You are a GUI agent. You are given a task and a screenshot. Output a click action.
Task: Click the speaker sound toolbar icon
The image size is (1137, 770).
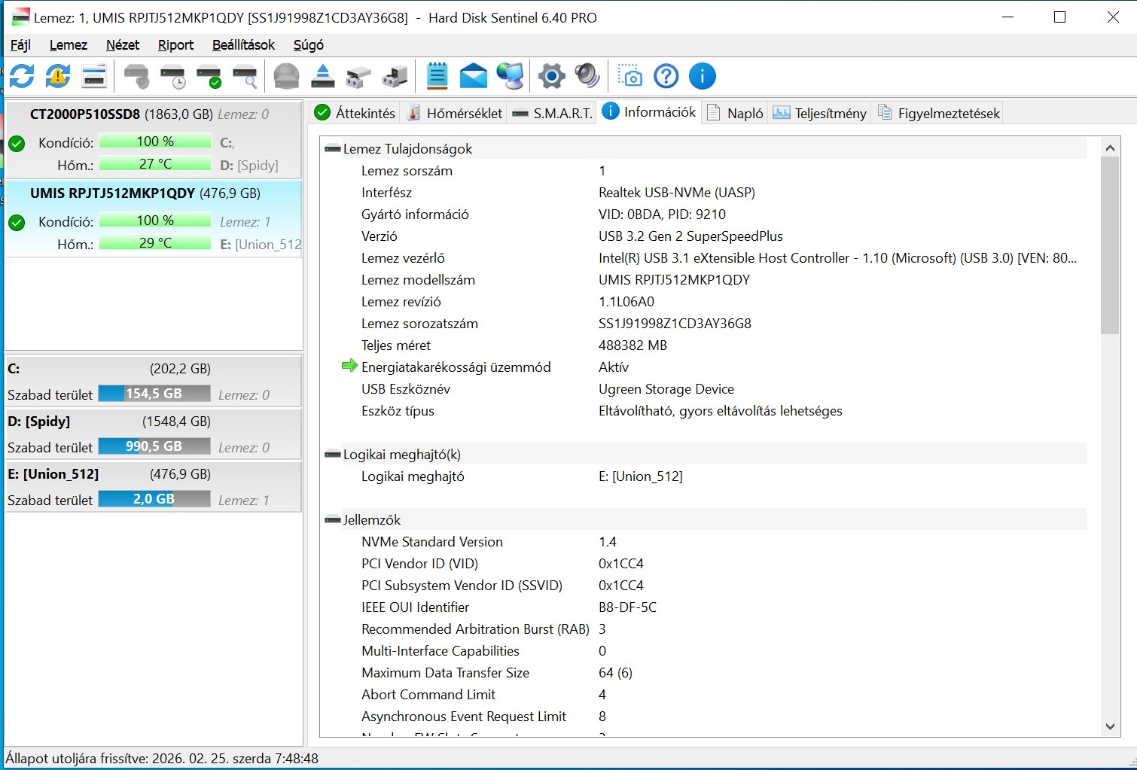pos(587,76)
